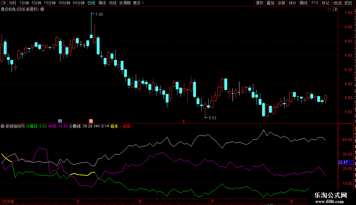Image resolution: width=356 pixels, height=205 pixels.
Task: Toggle the panel layout icon at top left
Action: coord(3,3)
